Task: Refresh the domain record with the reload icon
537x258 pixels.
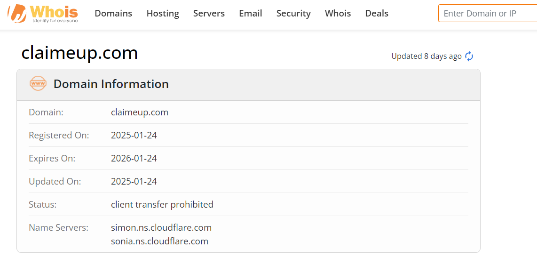Action: (x=469, y=56)
